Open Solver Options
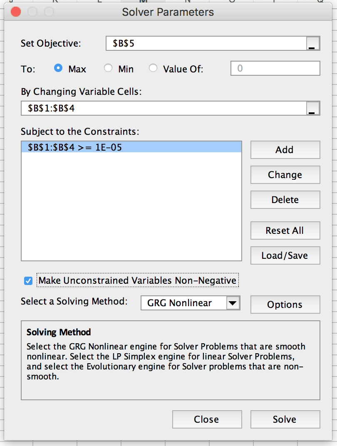The width and height of the screenshot is (337, 446). 285,305
